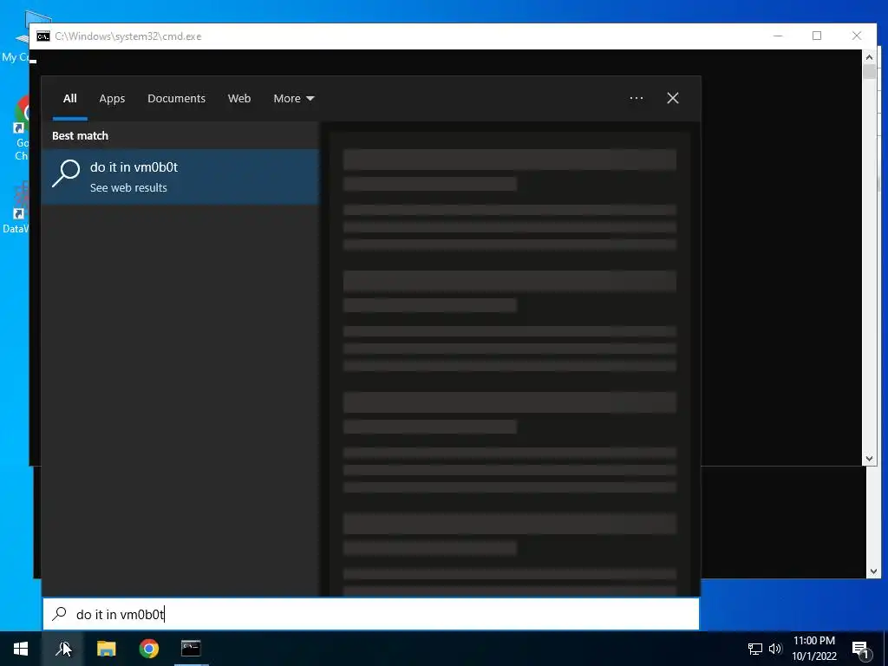Minimize the cmd.exe window
This screenshot has width=888, height=666.
click(778, 36)
